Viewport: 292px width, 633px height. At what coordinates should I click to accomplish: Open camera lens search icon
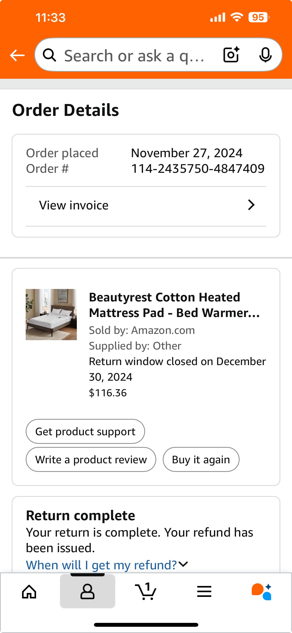(x=231, y=55)
